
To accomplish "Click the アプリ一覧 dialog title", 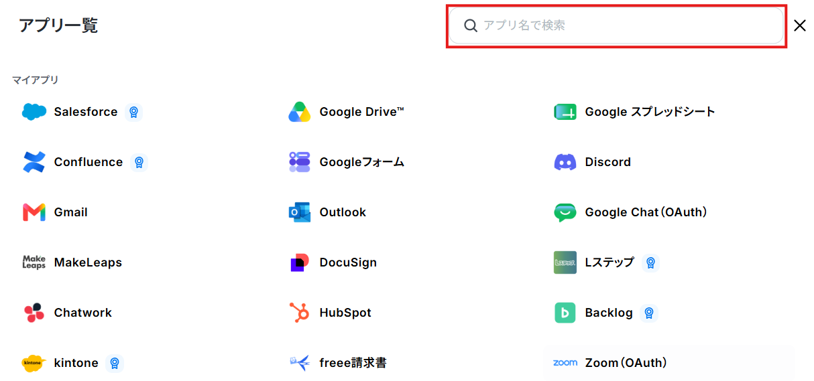I will (58, 25).
